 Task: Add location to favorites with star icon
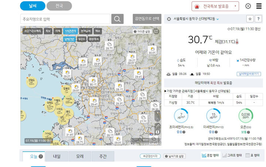tap(250, 19)
